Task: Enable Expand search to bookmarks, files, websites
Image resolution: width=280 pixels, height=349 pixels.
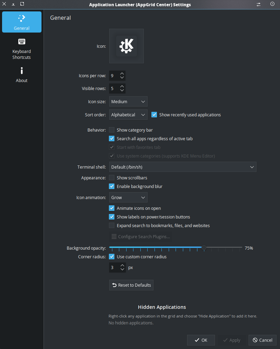Action: [112, 225]
